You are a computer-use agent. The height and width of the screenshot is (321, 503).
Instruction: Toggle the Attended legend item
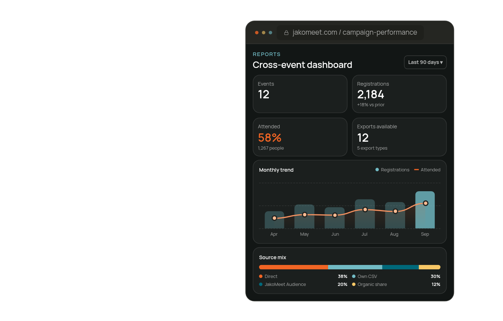pos(427,170)
